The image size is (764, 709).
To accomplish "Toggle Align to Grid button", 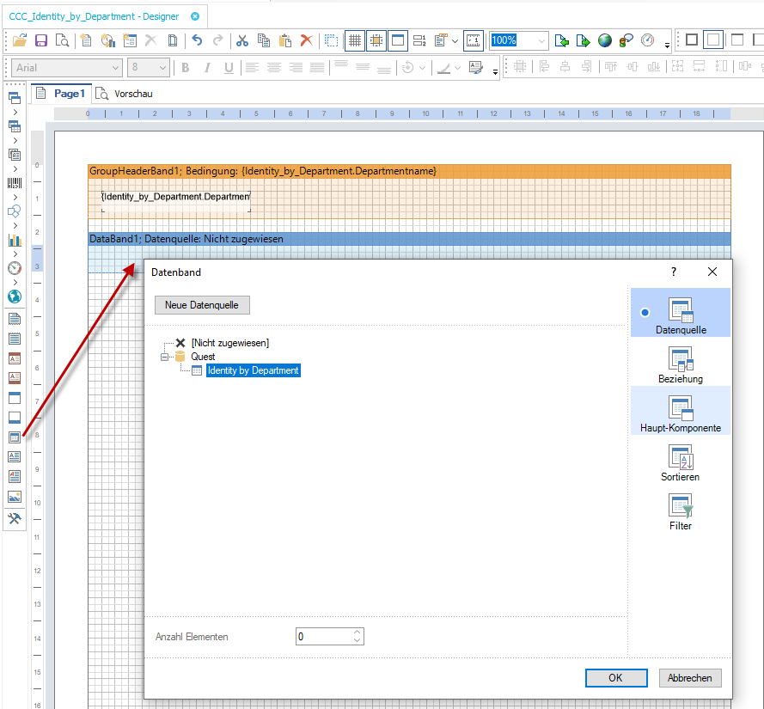I will pos(376,40).
